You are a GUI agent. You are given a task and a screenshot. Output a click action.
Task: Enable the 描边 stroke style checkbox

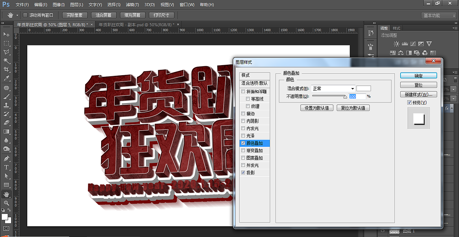click(243, 113)
